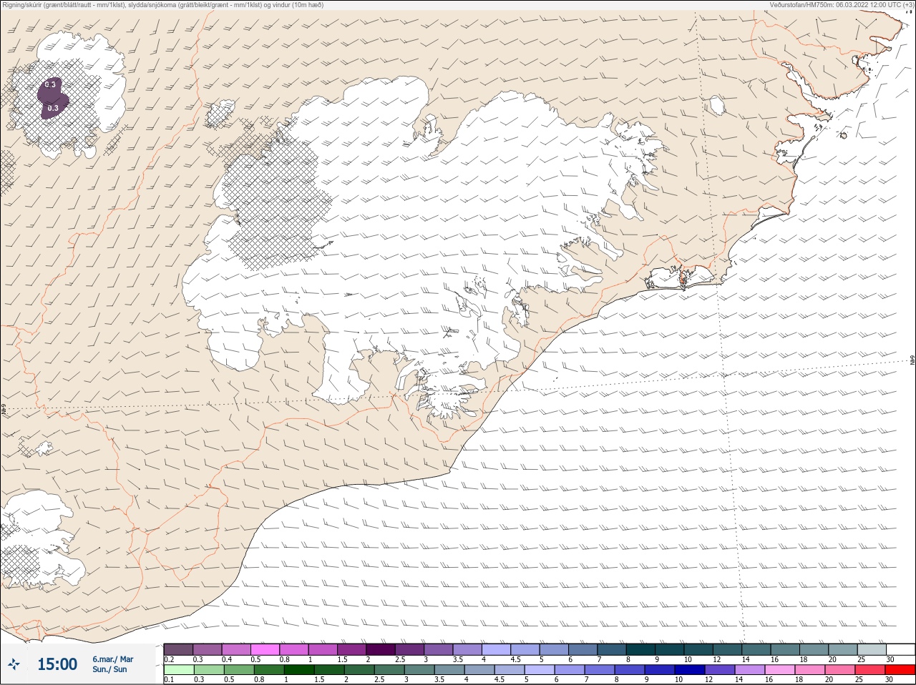Click the "Veðurstofan/HM750m" model run label
Image resolution: width=916 pixels, height=685 pixels.
coord(842,4)
